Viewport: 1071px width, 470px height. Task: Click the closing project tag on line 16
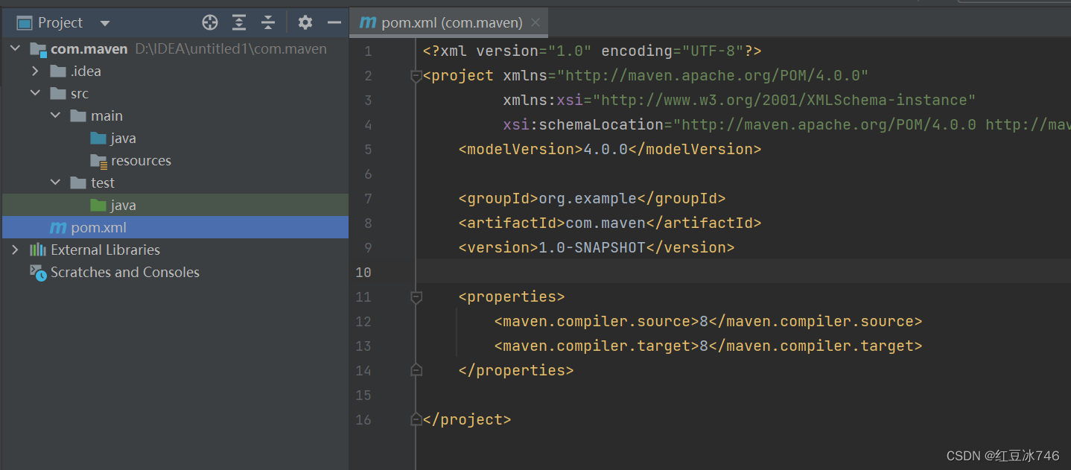467,420
